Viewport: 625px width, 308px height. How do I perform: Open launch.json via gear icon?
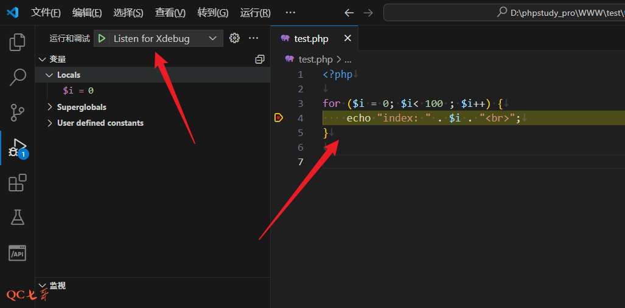(234, 38)
